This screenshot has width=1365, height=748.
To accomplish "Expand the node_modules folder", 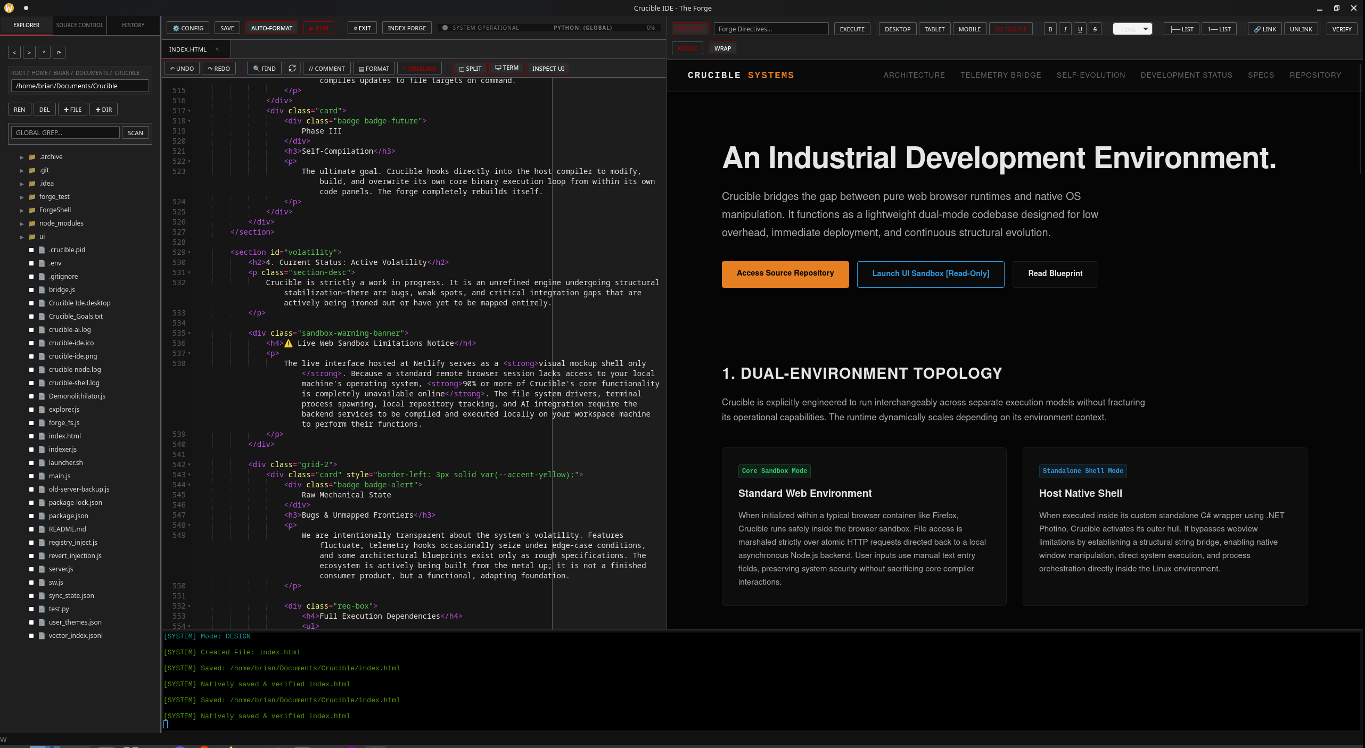I will tap(22, 223).
